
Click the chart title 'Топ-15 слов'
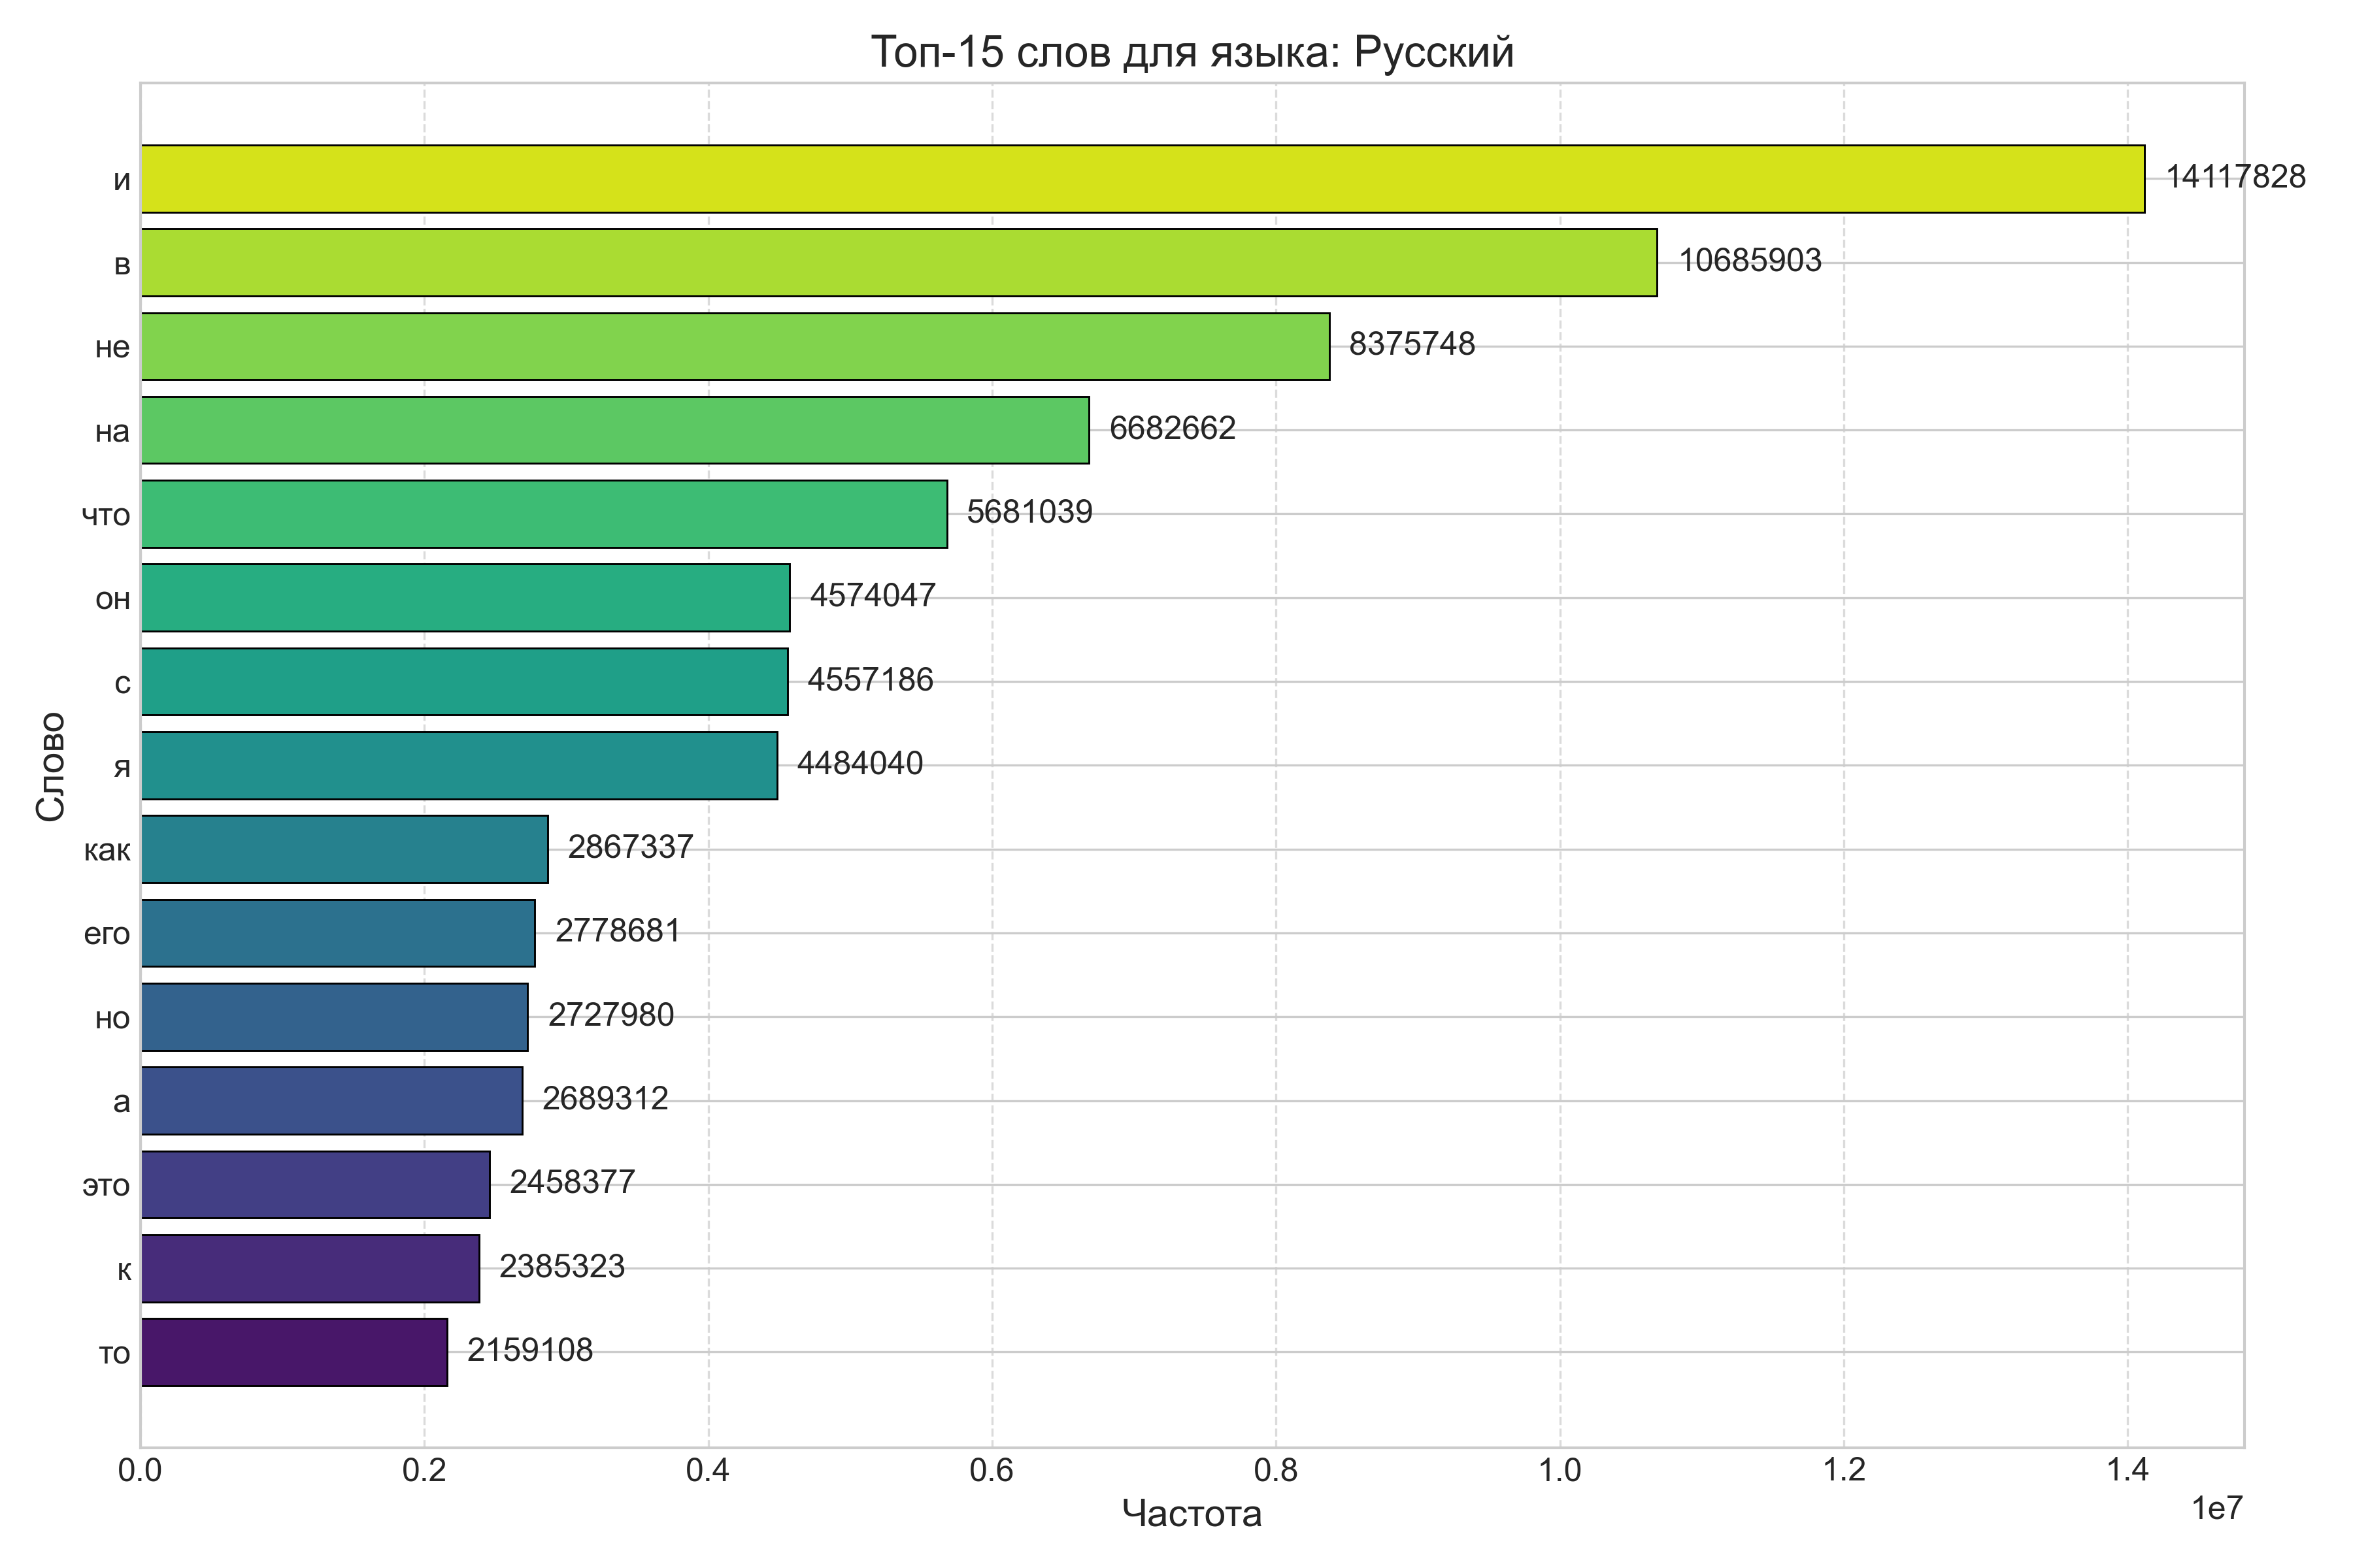coord(1192,52)
